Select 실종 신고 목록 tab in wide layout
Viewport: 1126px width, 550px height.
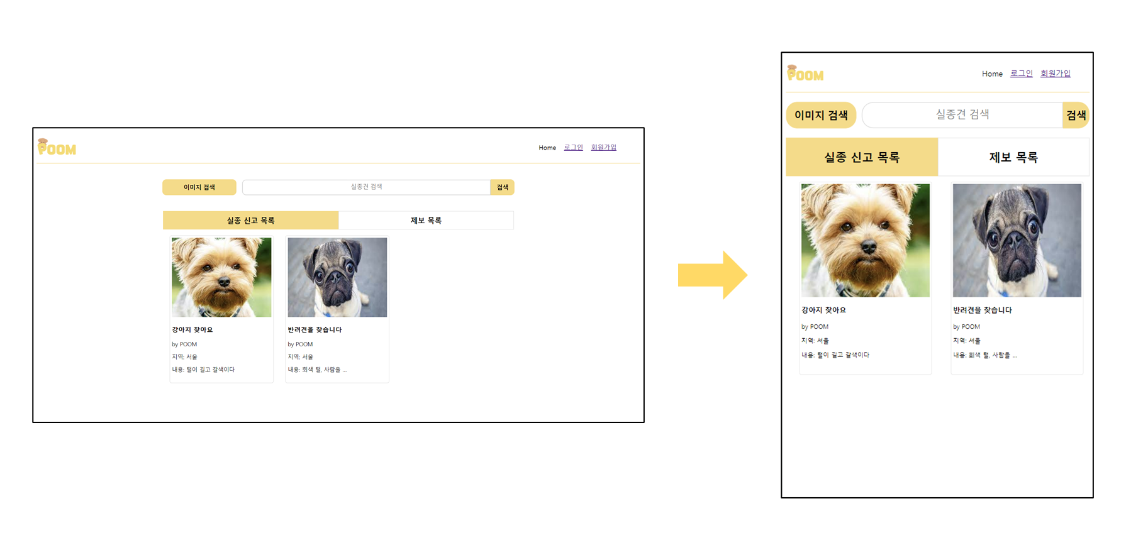coord(250,221)
